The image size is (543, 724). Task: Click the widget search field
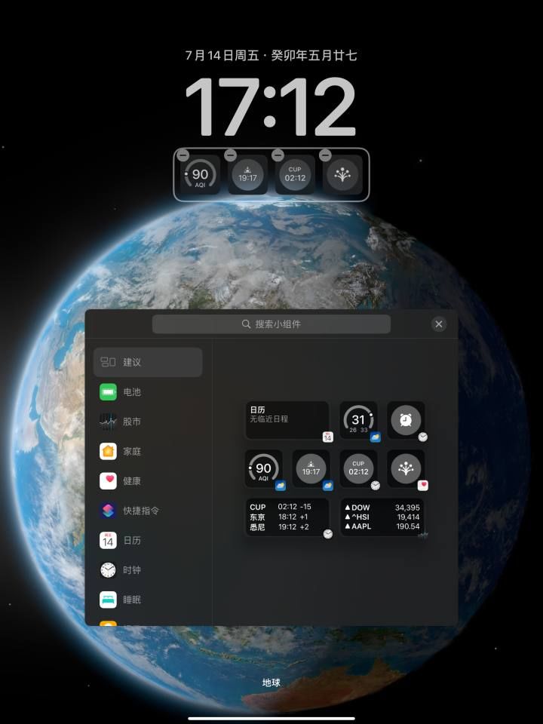click(271, 324)
